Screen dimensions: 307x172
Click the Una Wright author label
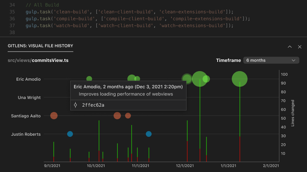29,97
